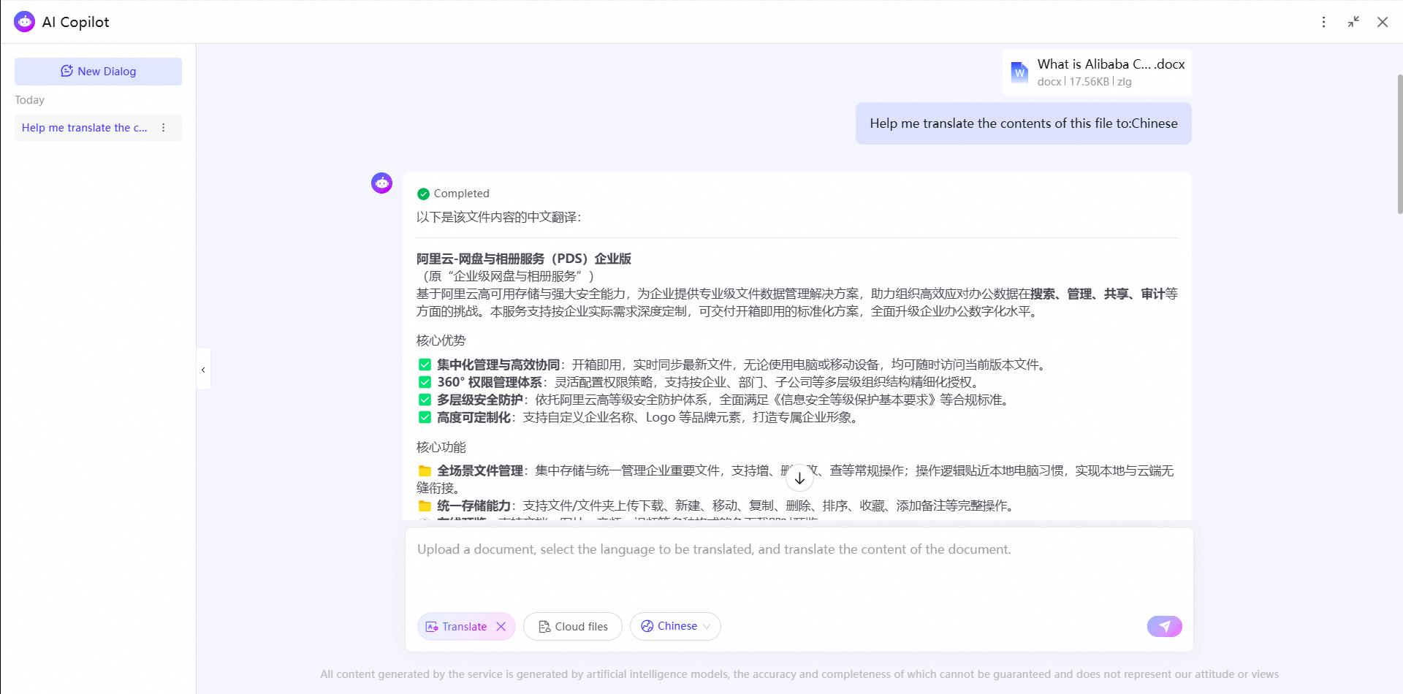Screen dimensions: 1403x694
Task: Shrink the AI Copilot window with collapse icon
Action: pos(1353,22)
